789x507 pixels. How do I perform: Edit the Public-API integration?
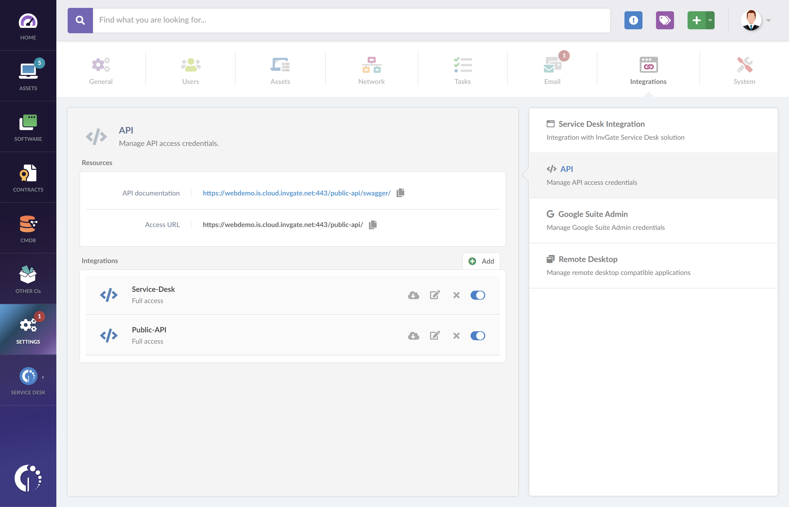(x=435, y=336)
